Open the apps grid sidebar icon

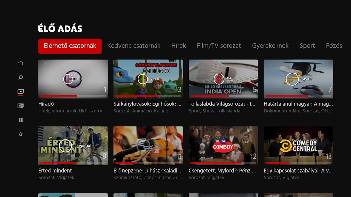[21, 120]
